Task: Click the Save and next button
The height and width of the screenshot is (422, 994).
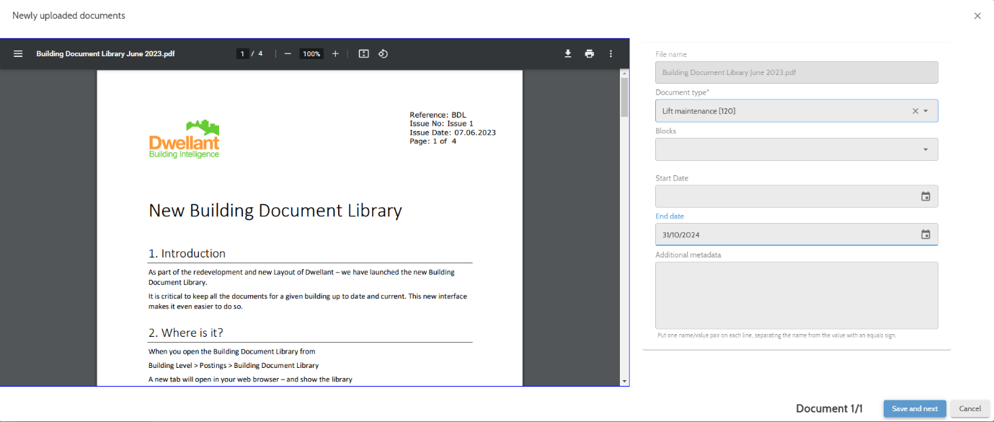Action: click(x=914, y=408)
